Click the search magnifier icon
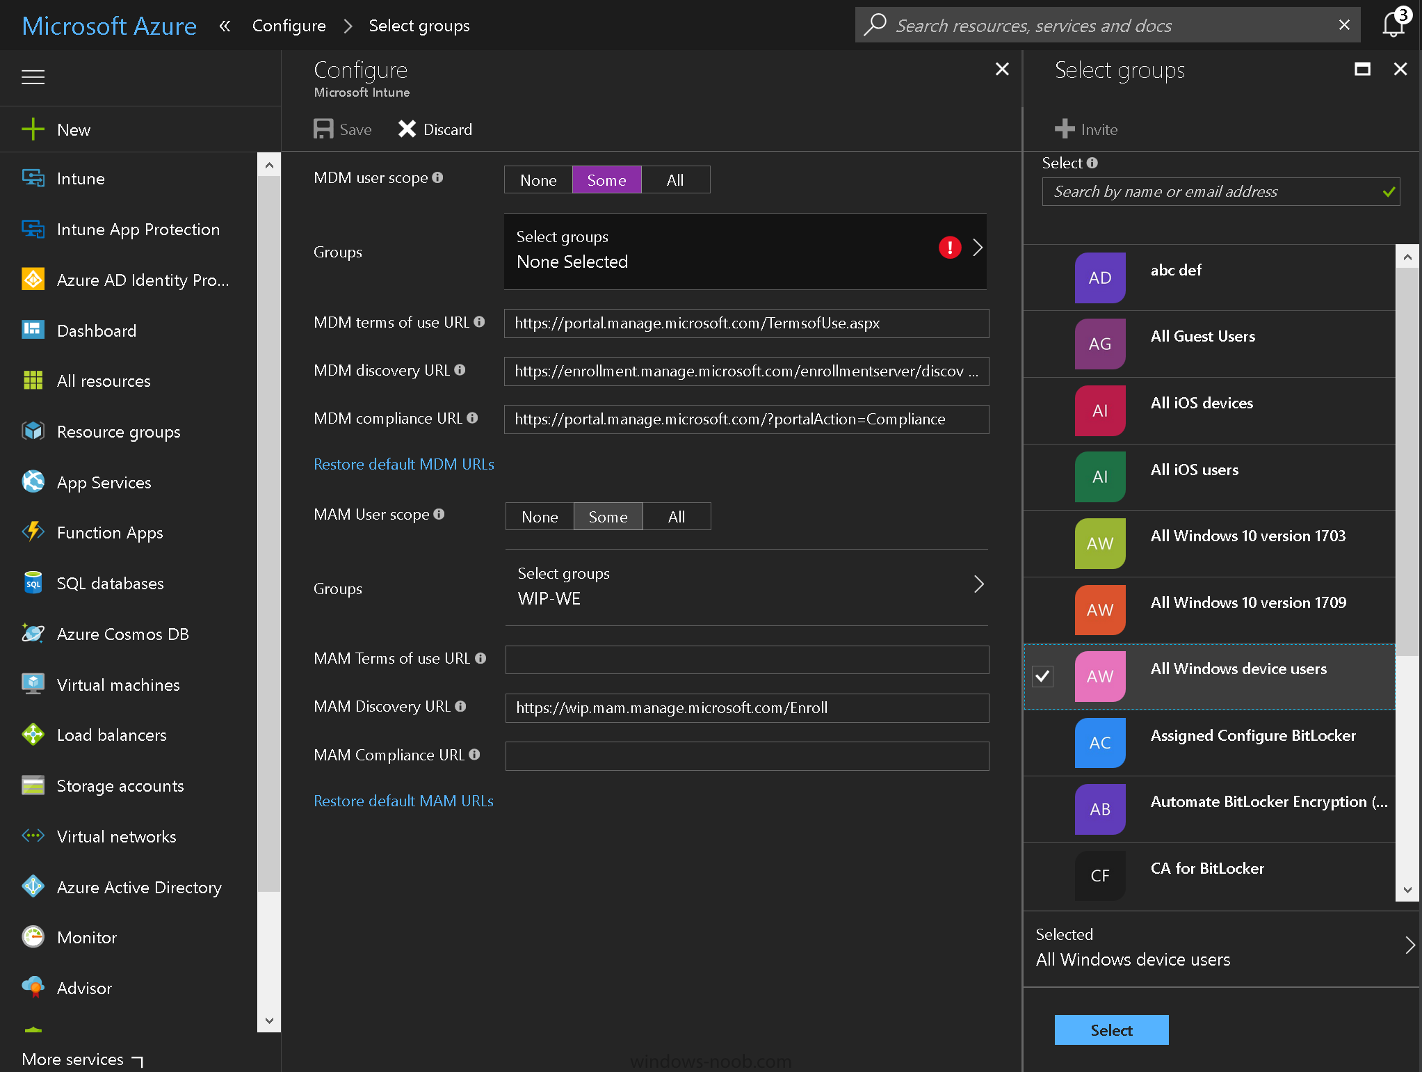The image size is (1422, 1072). point(875,25)
